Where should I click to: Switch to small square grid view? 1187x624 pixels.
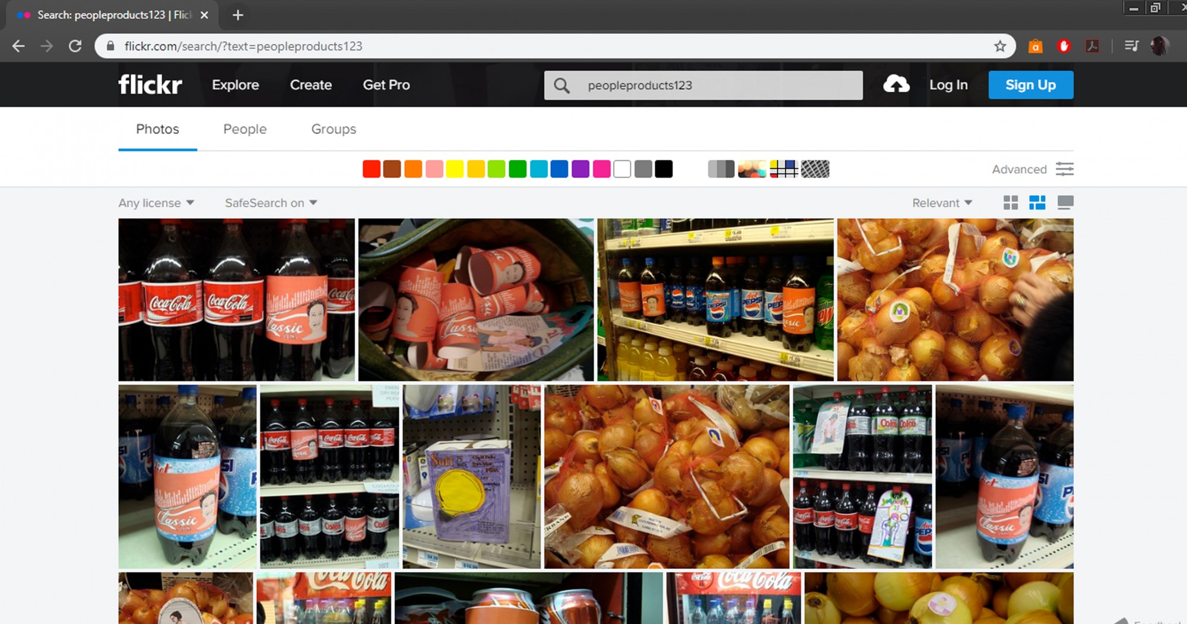[1011, 203]
